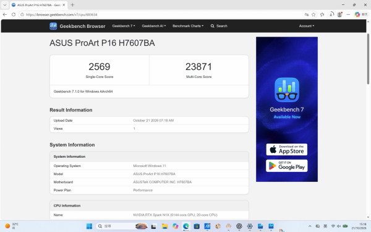Open the Favorites list icon
This screenshot has width=371, height=232.
(322, 14)
